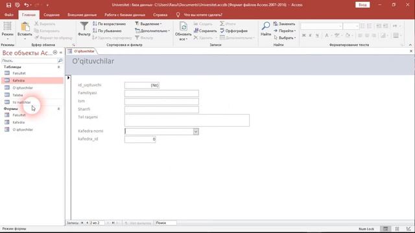Click the record navigator Поиск box
The width and height of the screenshot is (415, 233).
pos(166,223)
